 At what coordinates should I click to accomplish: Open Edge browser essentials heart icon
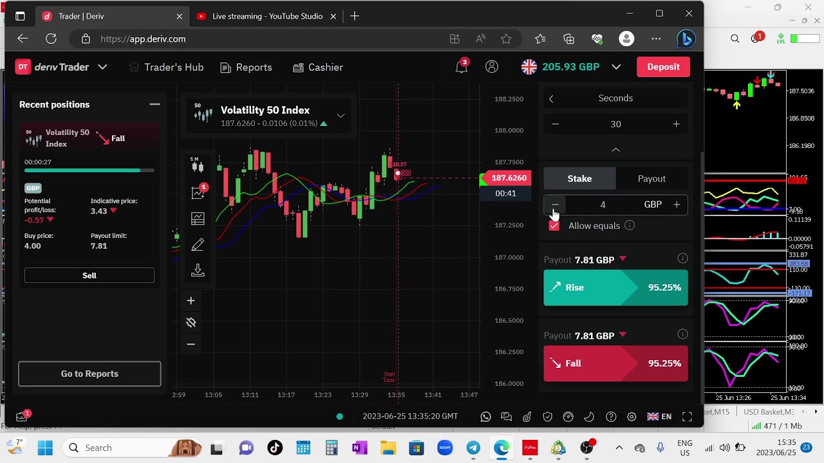tap(597, 39)
